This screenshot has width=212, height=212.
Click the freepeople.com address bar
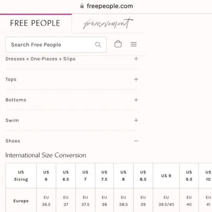pyautogui.click(x=107, y=6)
